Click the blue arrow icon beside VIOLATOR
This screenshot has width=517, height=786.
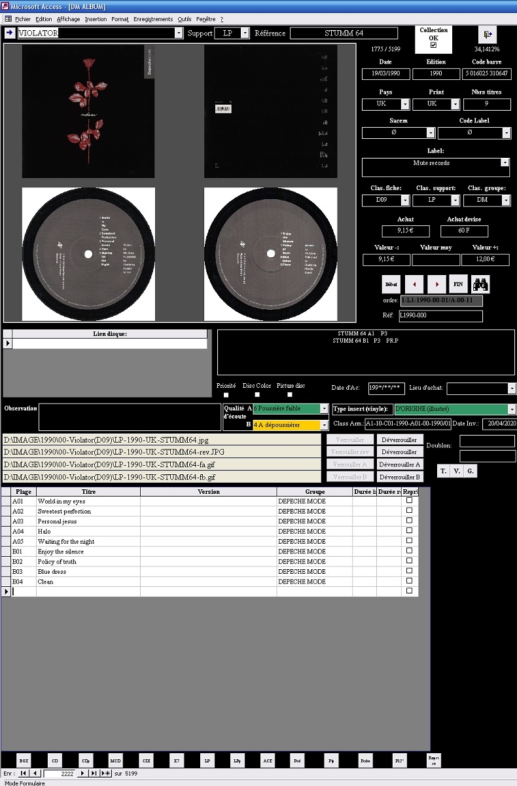coord(10,33)
